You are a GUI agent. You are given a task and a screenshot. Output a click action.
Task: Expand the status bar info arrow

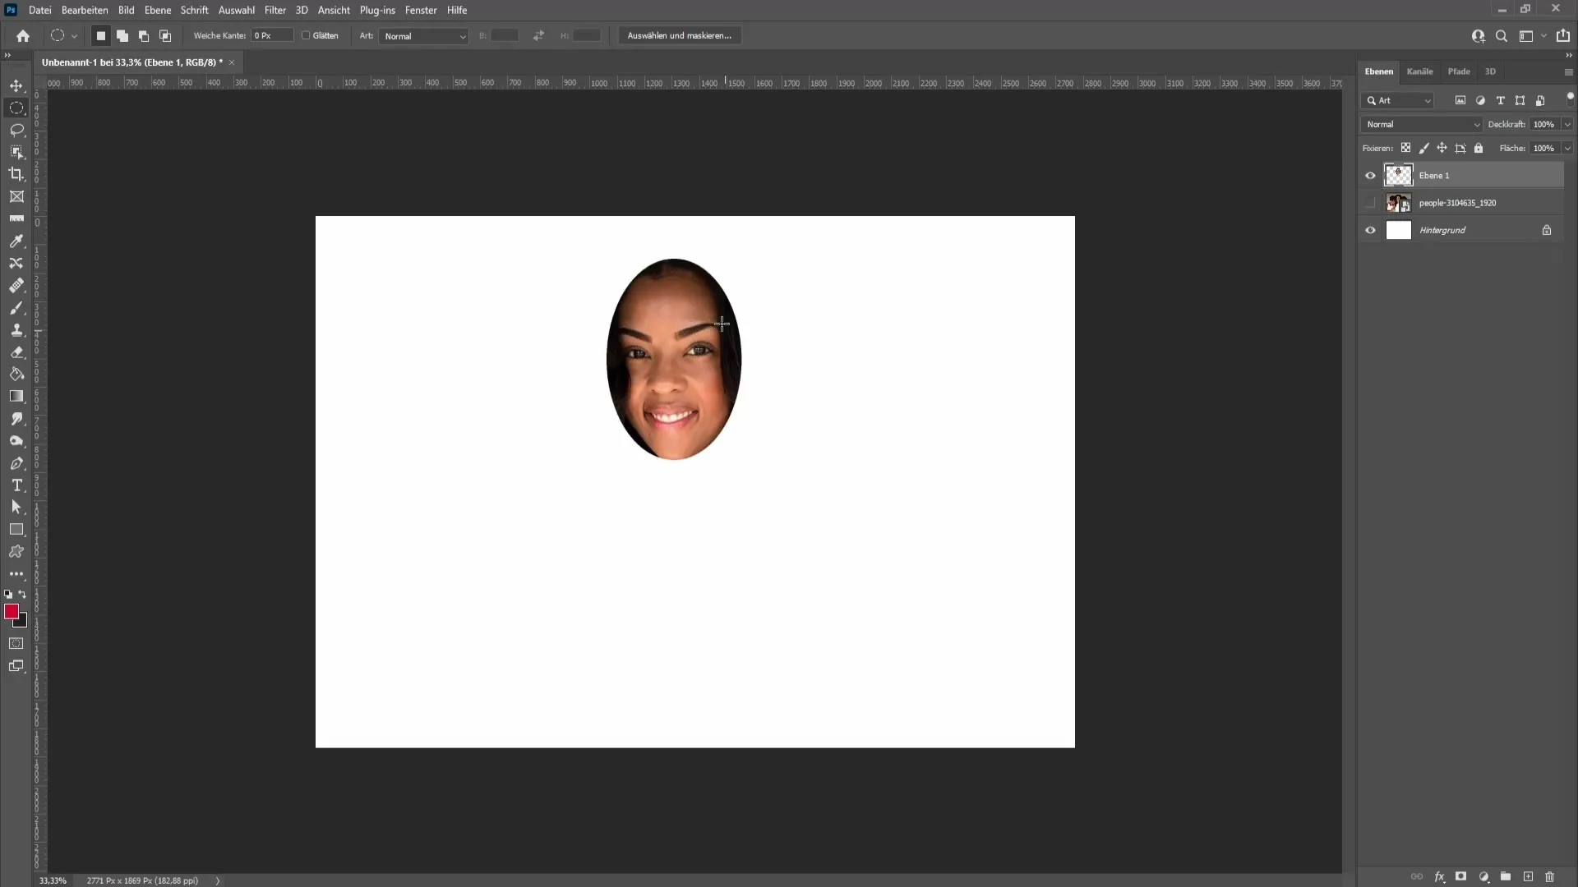pyautogui.click(x=218, y=880)
